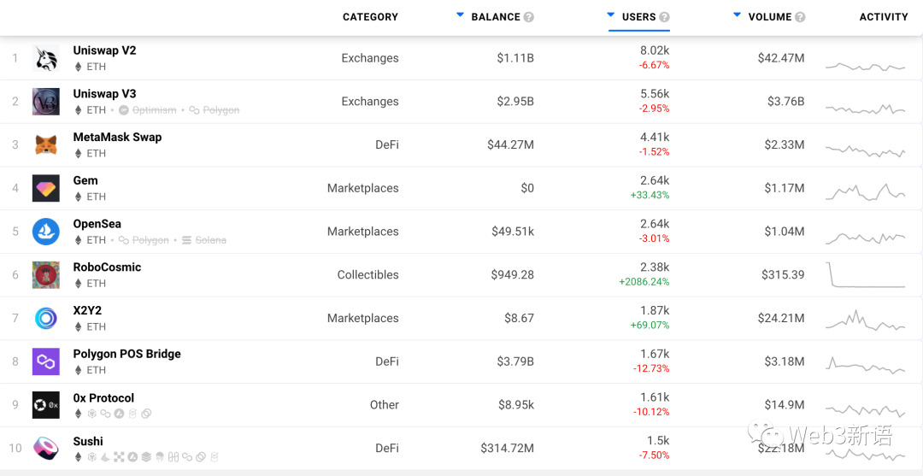Click the Optimism chain under Uniswap V3
Screen dimensions: 923x476
(x=148, y=110)
